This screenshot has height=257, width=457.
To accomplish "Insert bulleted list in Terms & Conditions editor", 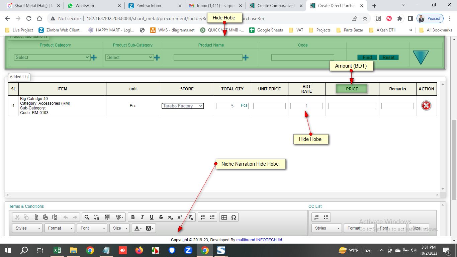I will [212, 217].
